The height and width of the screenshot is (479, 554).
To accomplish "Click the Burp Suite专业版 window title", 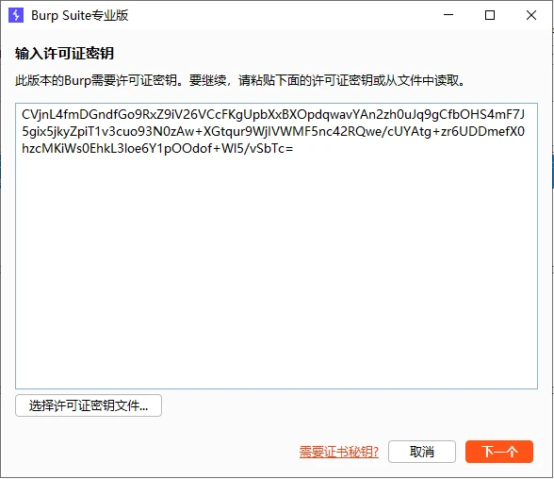I will [x=79, y=15].
